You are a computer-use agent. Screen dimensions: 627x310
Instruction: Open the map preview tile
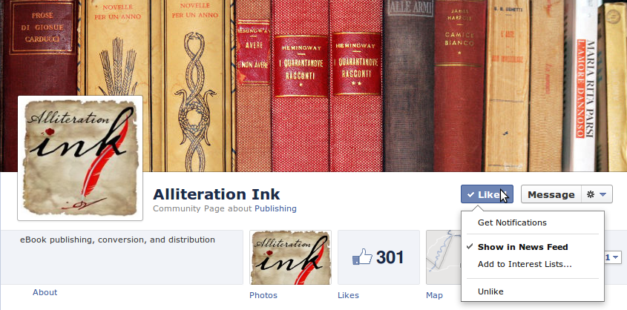click(x=444, y=257)
